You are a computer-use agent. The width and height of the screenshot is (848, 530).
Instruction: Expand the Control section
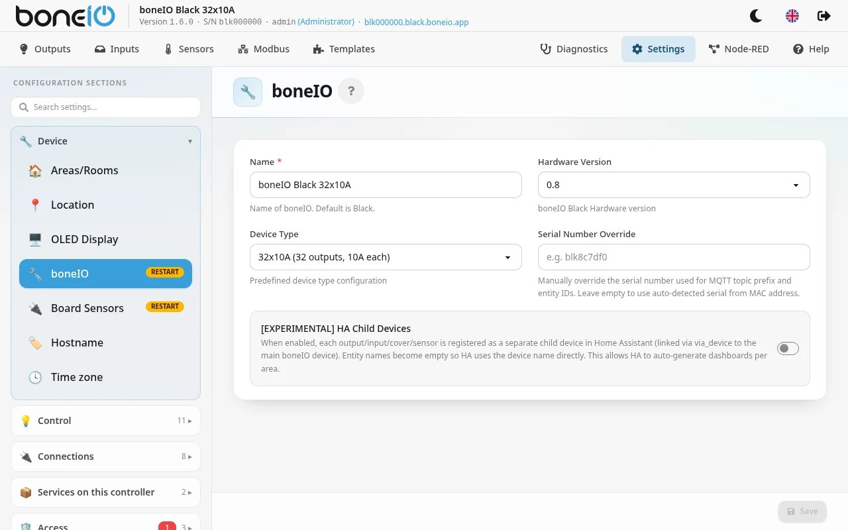click(x=105, y=421)
